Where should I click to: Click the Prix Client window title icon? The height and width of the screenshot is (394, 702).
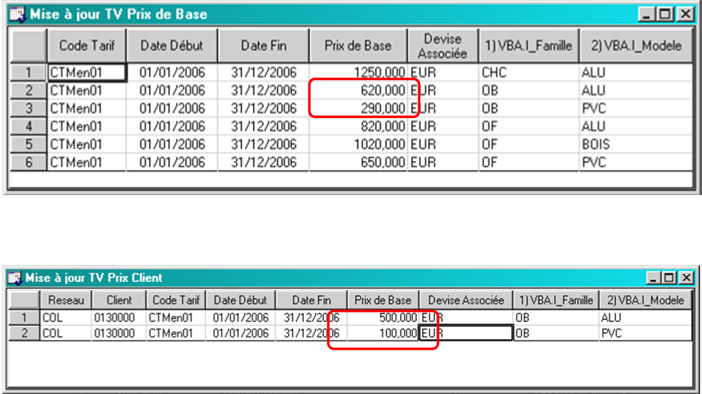point(15,278)
